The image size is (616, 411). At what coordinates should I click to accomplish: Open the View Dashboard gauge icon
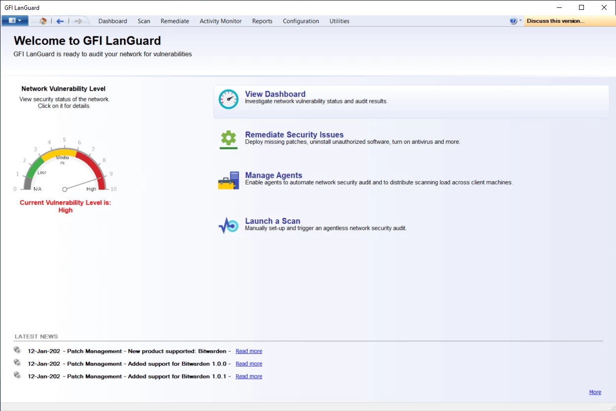point(228,98)
